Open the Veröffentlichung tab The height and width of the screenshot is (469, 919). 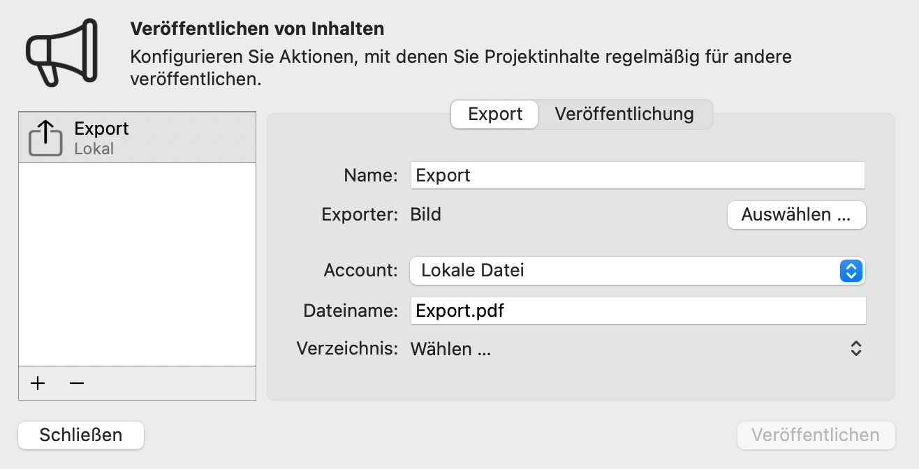[624, 114]
